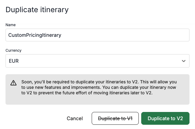
Task: Confirm with the green Duplicate to V2 button
Action: [165, 118]
